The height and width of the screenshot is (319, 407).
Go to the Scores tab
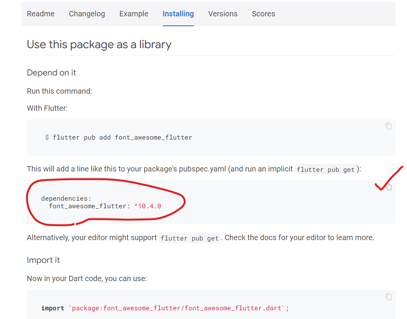pyautogui.click(x=263, y=14)
